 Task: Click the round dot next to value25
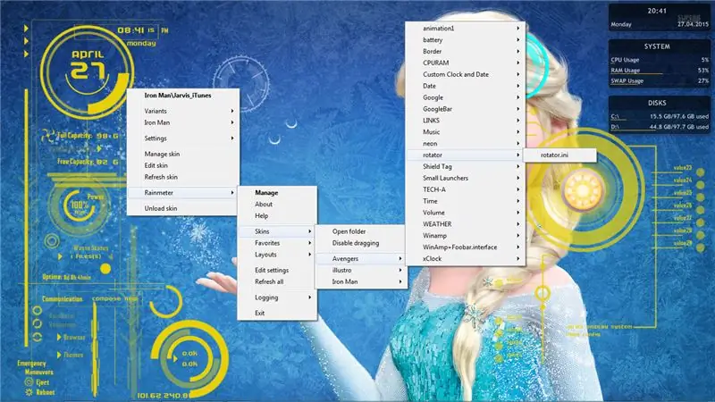click(701, 197)
